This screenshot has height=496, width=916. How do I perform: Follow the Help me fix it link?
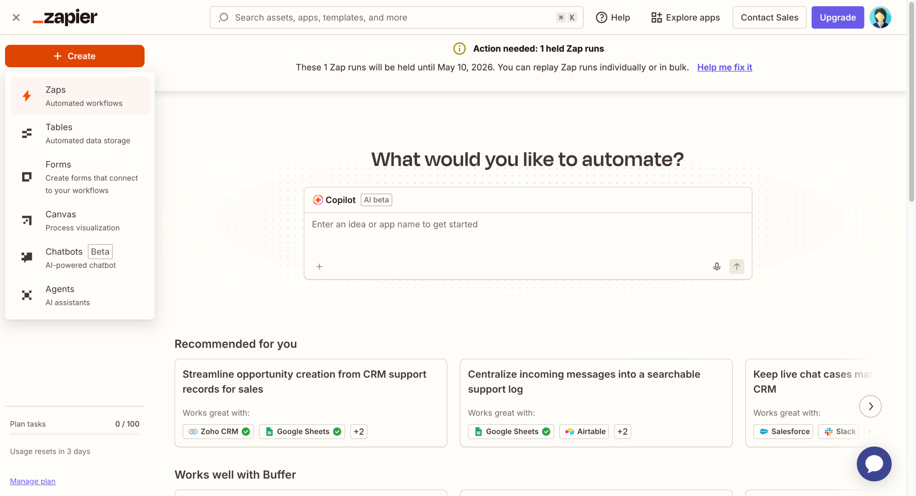click(724, 67)
